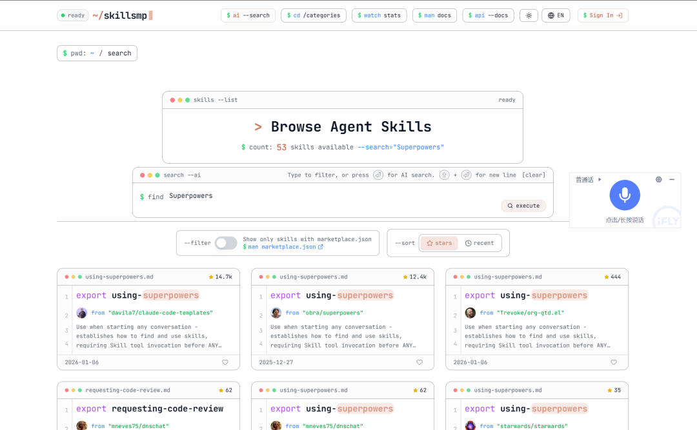This screenshot has width=697, height=430.
Task: Click starwards author avatar
Action: 470,425
